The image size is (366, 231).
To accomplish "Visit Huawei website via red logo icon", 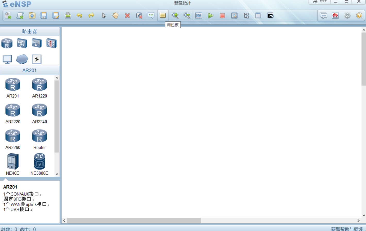I will click(335, 15).
